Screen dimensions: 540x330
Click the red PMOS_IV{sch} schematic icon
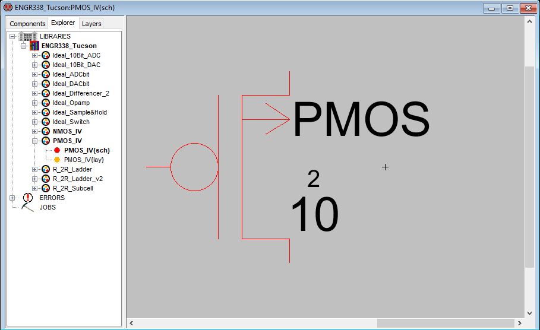point(57,150)
